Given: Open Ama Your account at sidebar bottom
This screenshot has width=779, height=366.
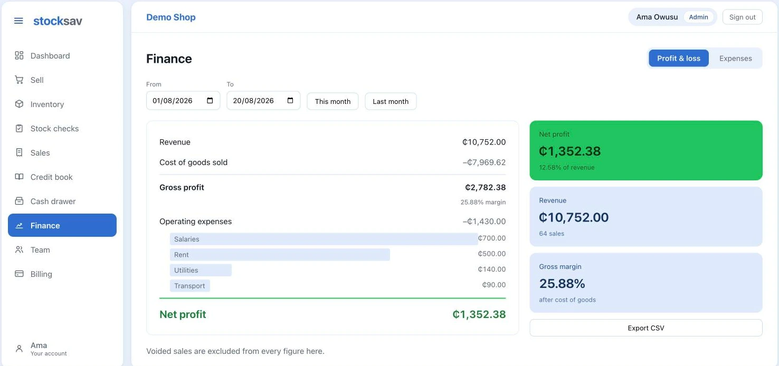Looking at the screenshot, I should pyautogui.click(x=62, y=349).
